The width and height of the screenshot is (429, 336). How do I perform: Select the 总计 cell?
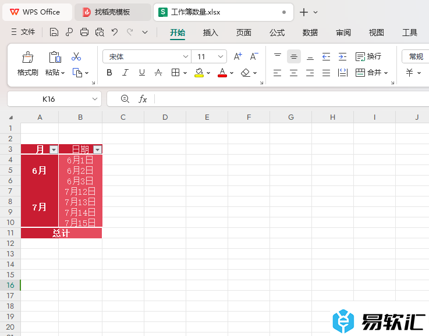(61, 233)
